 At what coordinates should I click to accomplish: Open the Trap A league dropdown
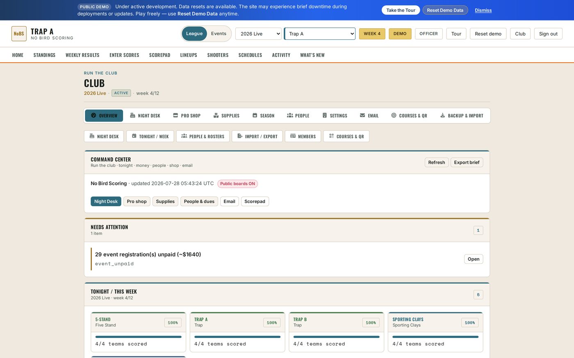click(320, 34)
